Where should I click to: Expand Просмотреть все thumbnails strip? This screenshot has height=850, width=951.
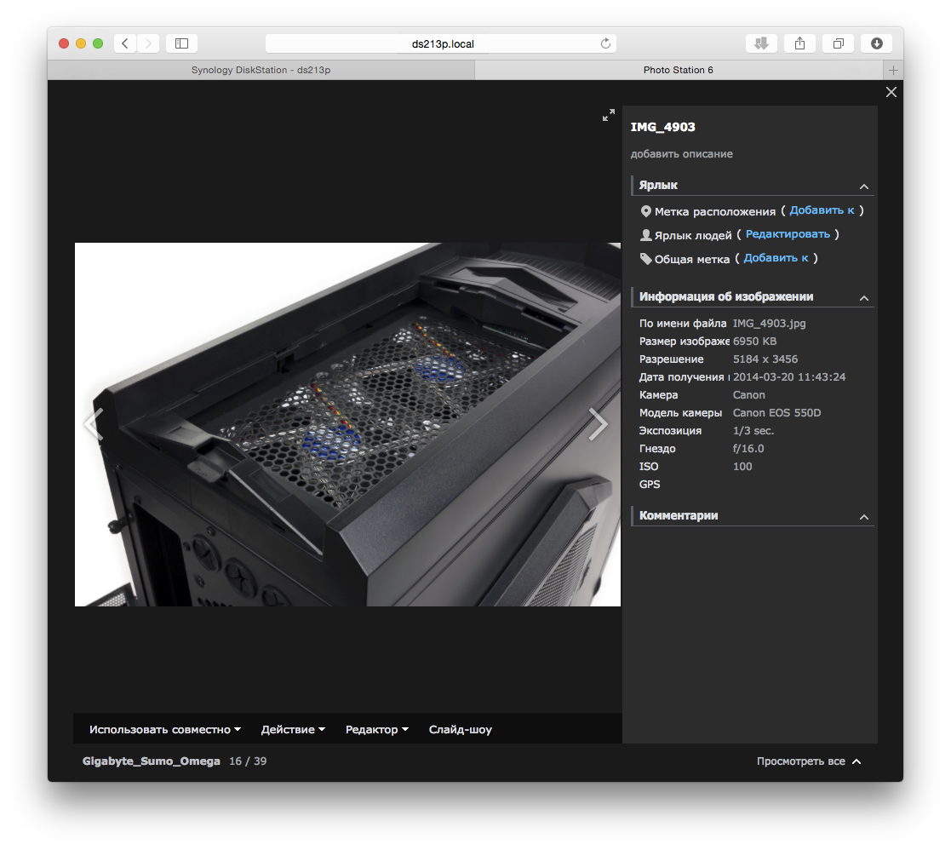coord(809,761)
